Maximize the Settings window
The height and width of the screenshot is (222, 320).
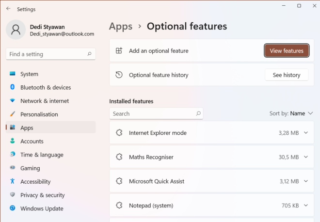[299, 6]
